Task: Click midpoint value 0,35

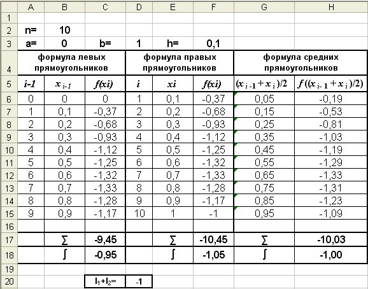Action: click(264, 137)
